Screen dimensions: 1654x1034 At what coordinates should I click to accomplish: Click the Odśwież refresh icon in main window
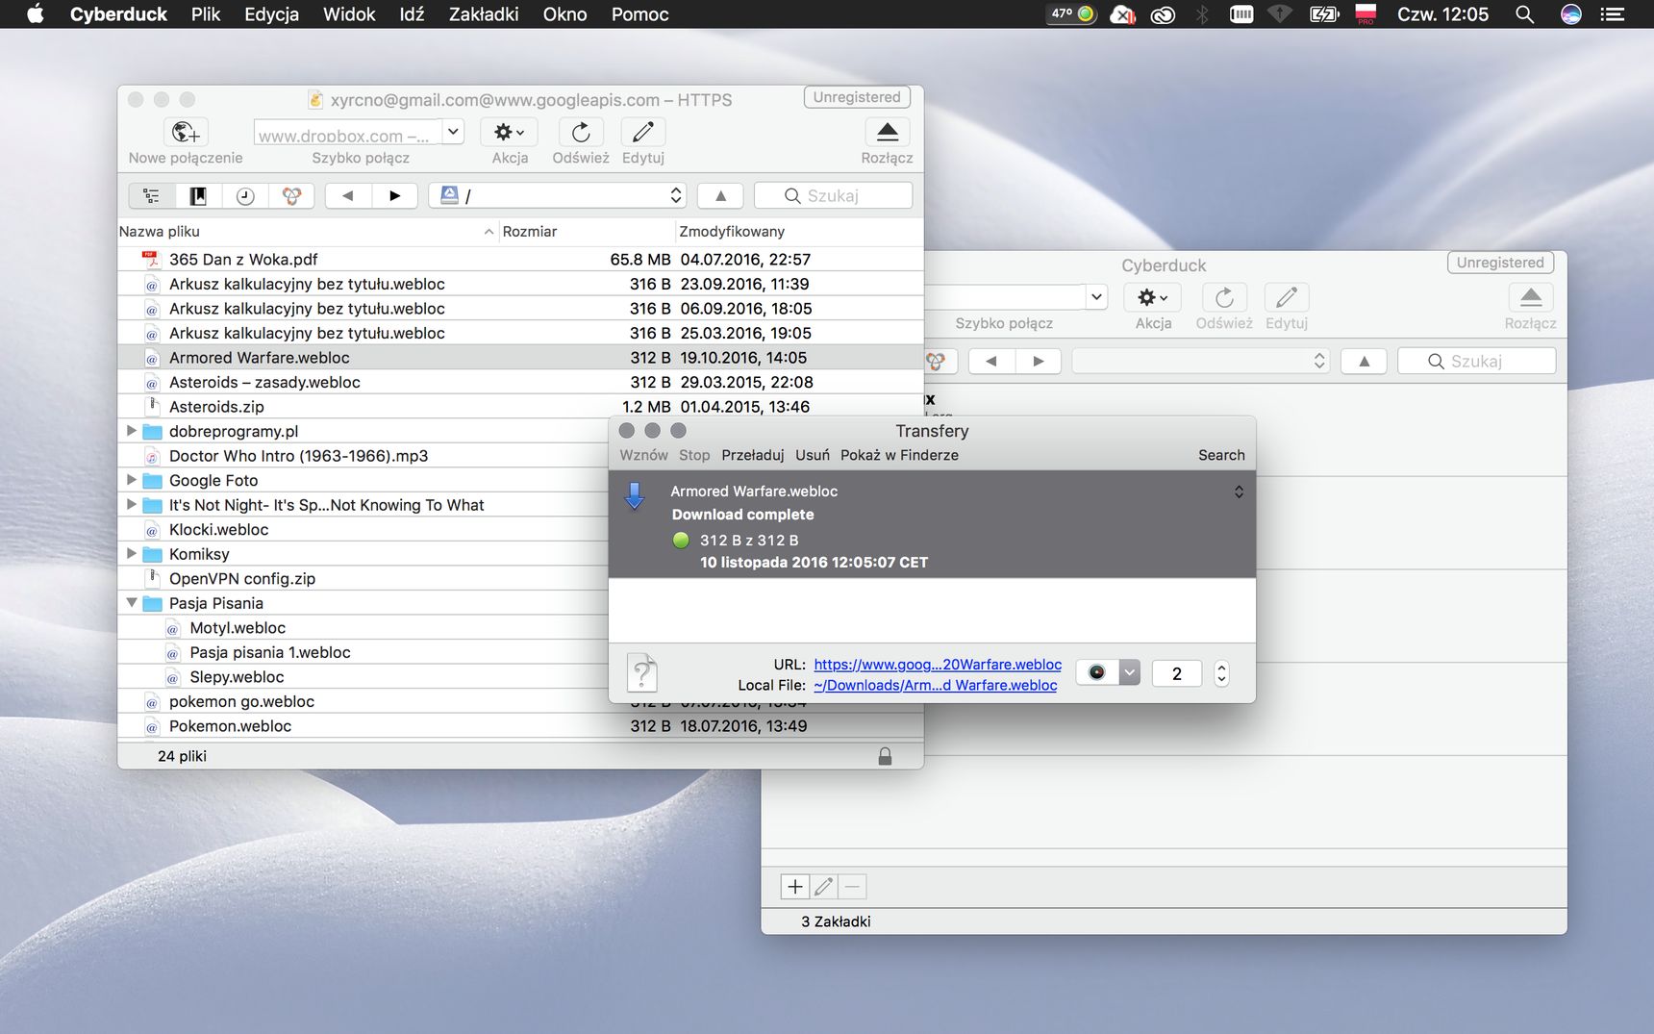[581, 132]
